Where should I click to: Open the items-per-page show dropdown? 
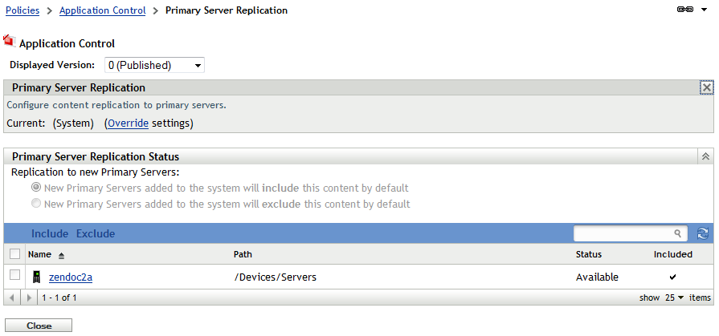pyautogui.click(x=675, y=298)
